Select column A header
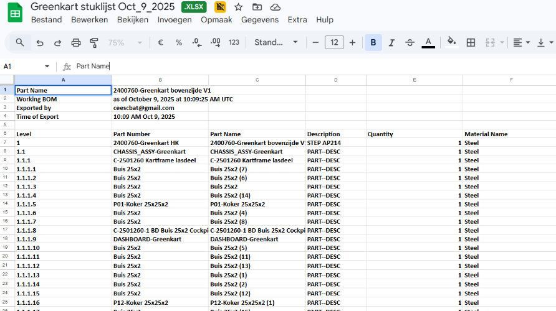The height and width of the screenshot is (311, 556). tap(63, 80)
